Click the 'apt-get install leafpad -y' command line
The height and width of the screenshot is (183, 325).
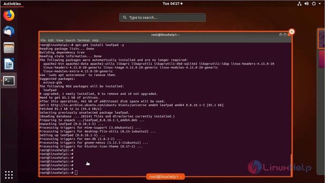point(100,45)
